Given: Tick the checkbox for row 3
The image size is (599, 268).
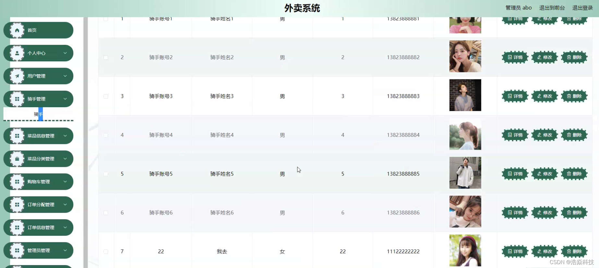Looking at the screenshot, I should click(106, 96).
